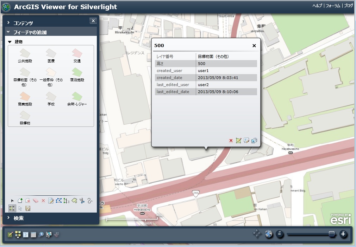Open the attribute table icon
This screenshot has width=356, height=247.
click(x=33, y=235)
